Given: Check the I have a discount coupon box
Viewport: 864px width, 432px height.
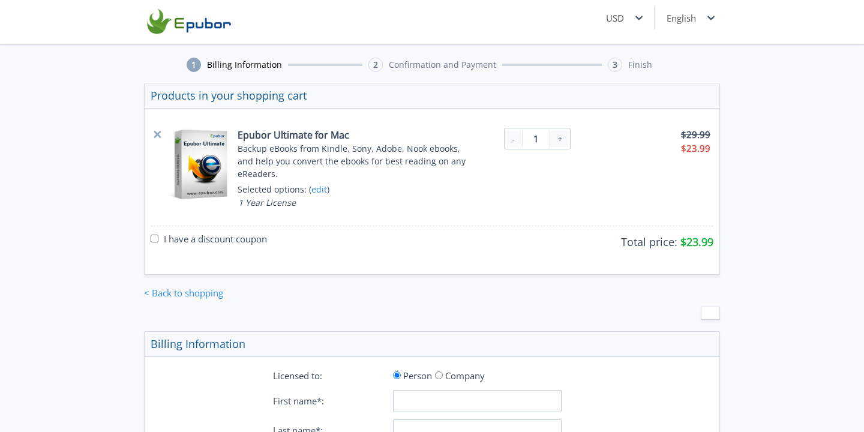Looking at the screenshot, I should [x=154, y=239].
